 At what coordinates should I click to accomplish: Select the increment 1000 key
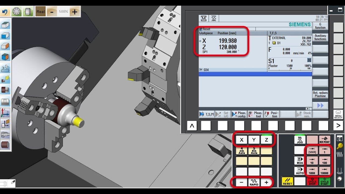point(312,171)
